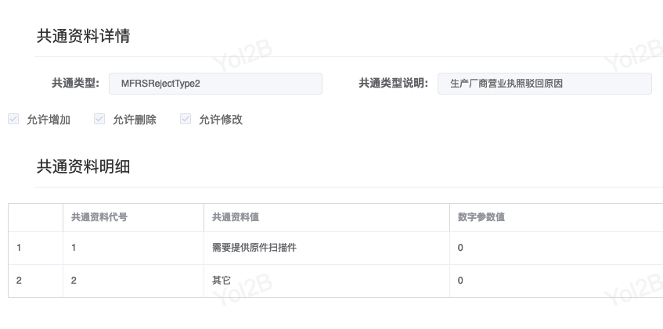Select the 其它 value cell

[x=325, y=281]
